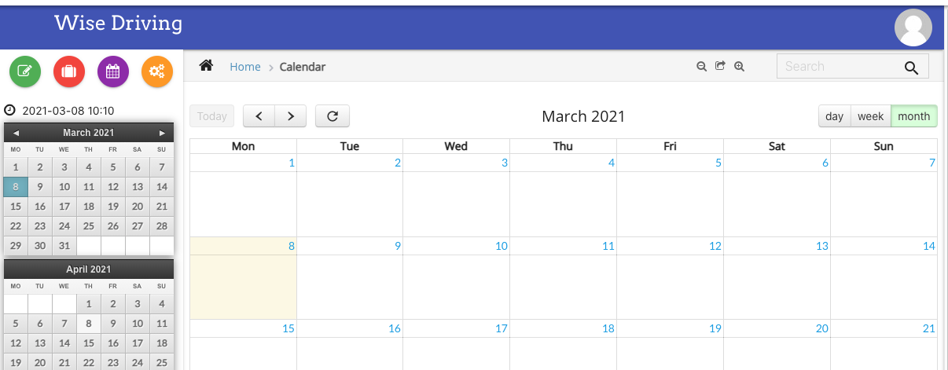Go to next month arrow in calendar toolbar
The width and height of the screenshot is (948, 370).
point(291,116)
